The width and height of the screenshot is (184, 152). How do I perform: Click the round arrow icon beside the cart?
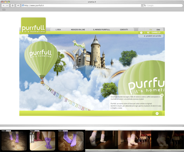tap(141, 33)
